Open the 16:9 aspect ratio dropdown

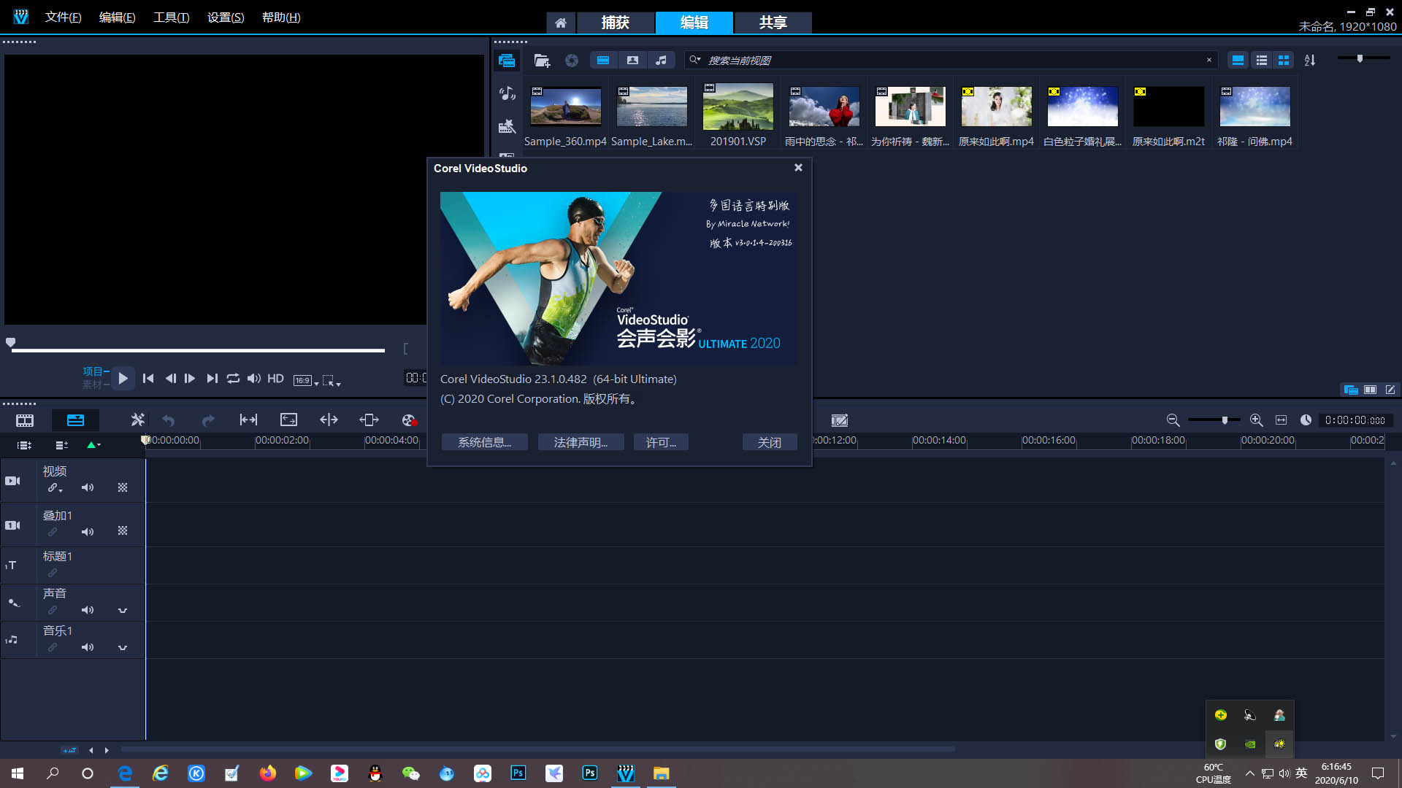coord(306,380)
